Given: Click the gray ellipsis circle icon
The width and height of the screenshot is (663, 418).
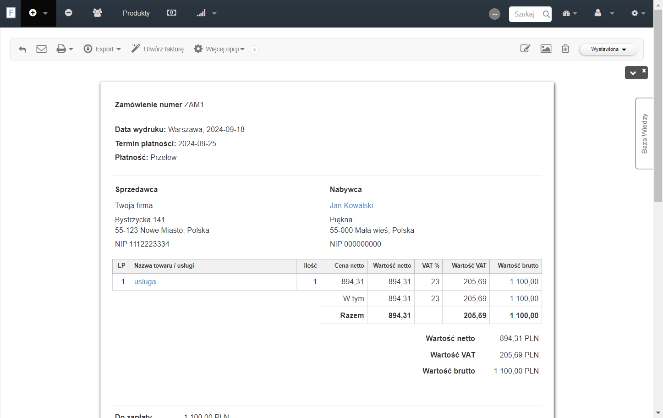Looking at the screenshot, I should [x=494, y=14].
